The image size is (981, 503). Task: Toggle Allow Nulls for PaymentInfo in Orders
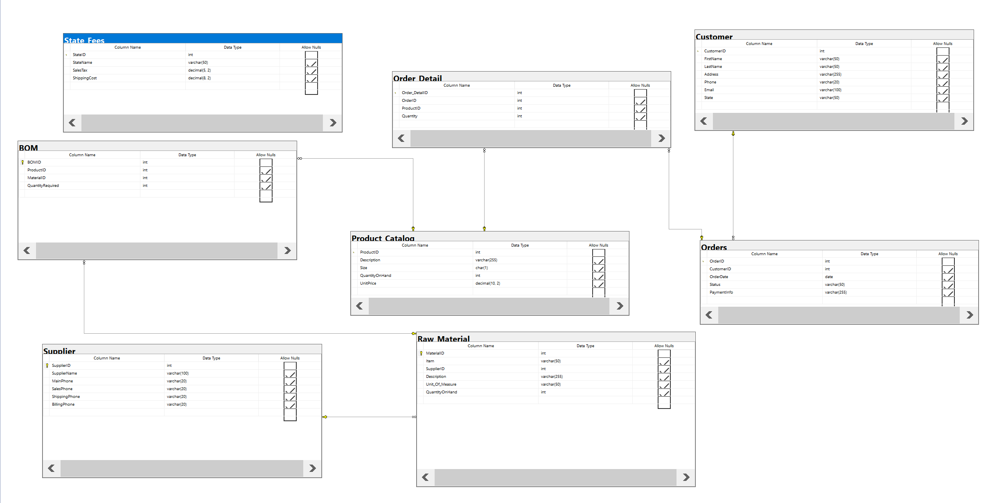pos(948,293)
